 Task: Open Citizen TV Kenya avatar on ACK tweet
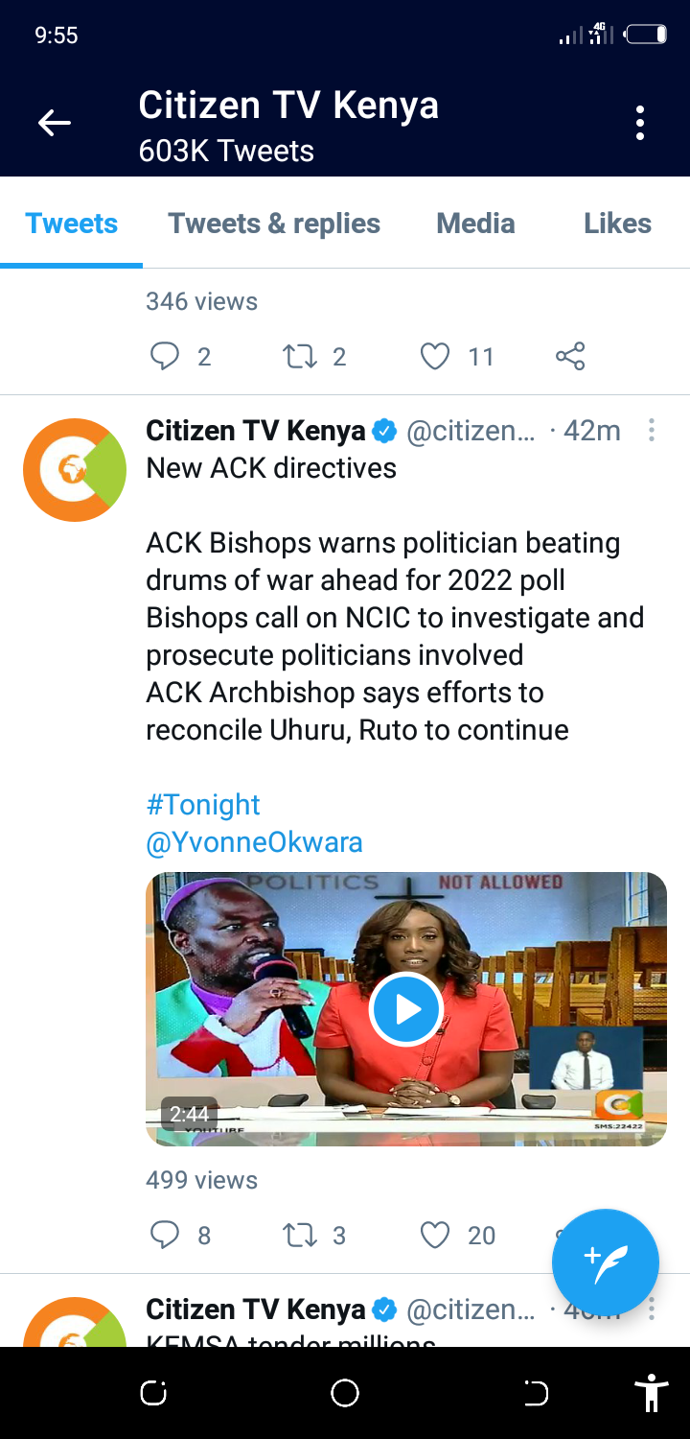[x=75, y=470]
